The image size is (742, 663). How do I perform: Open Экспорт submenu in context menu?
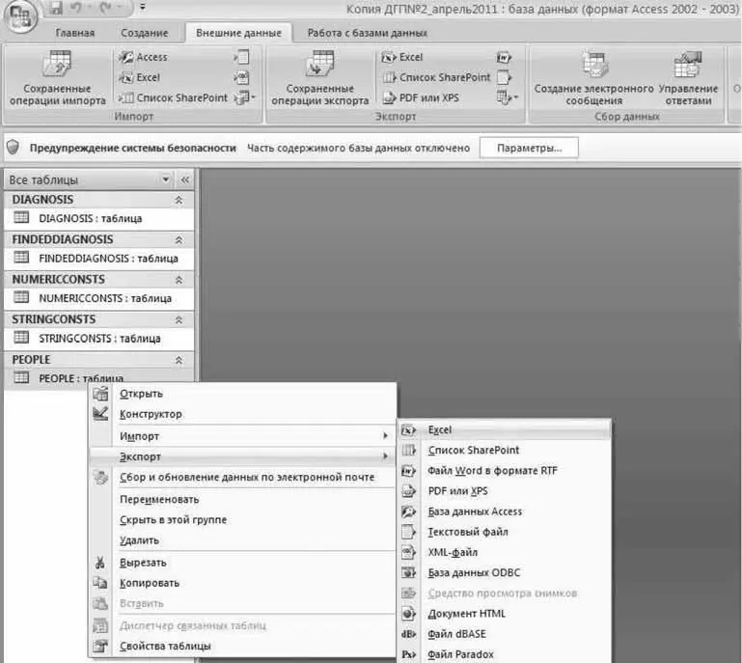tap(242, 456)
